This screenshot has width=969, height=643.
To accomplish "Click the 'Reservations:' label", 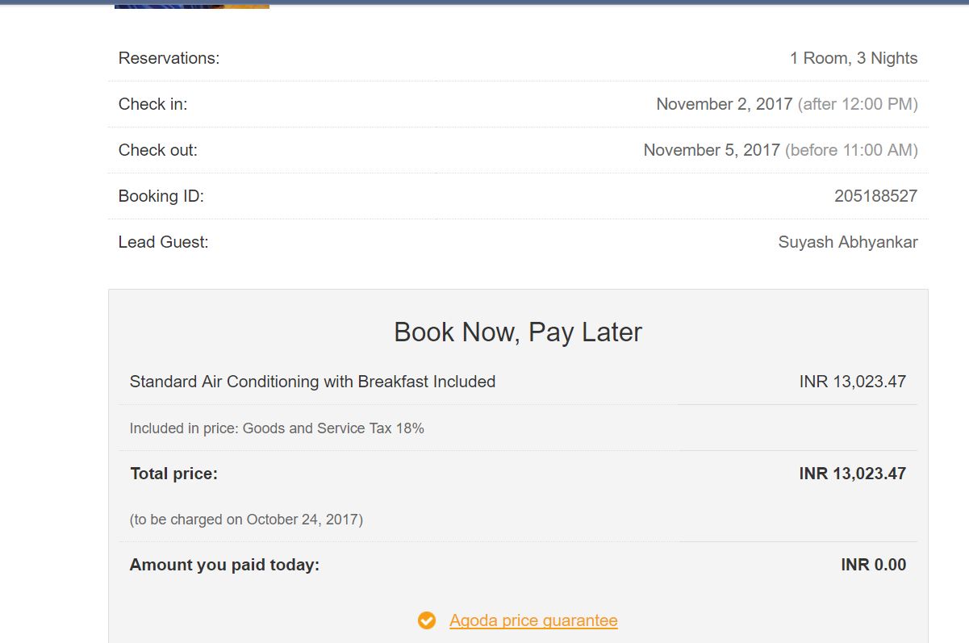I will tap(169, 58).
